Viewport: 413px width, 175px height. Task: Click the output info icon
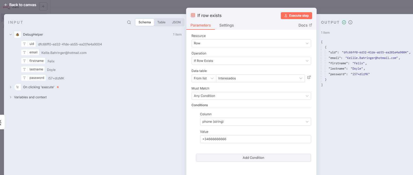point(350,22)
